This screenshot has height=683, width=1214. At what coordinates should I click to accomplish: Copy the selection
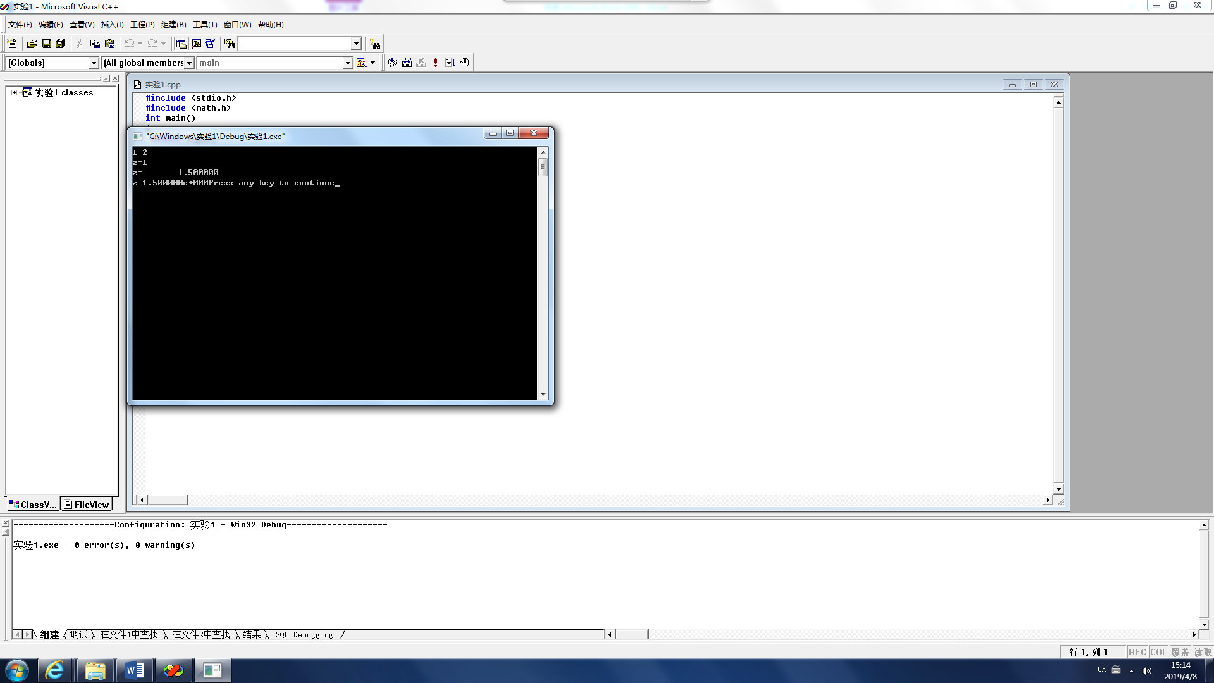click(x=95, y=44)
